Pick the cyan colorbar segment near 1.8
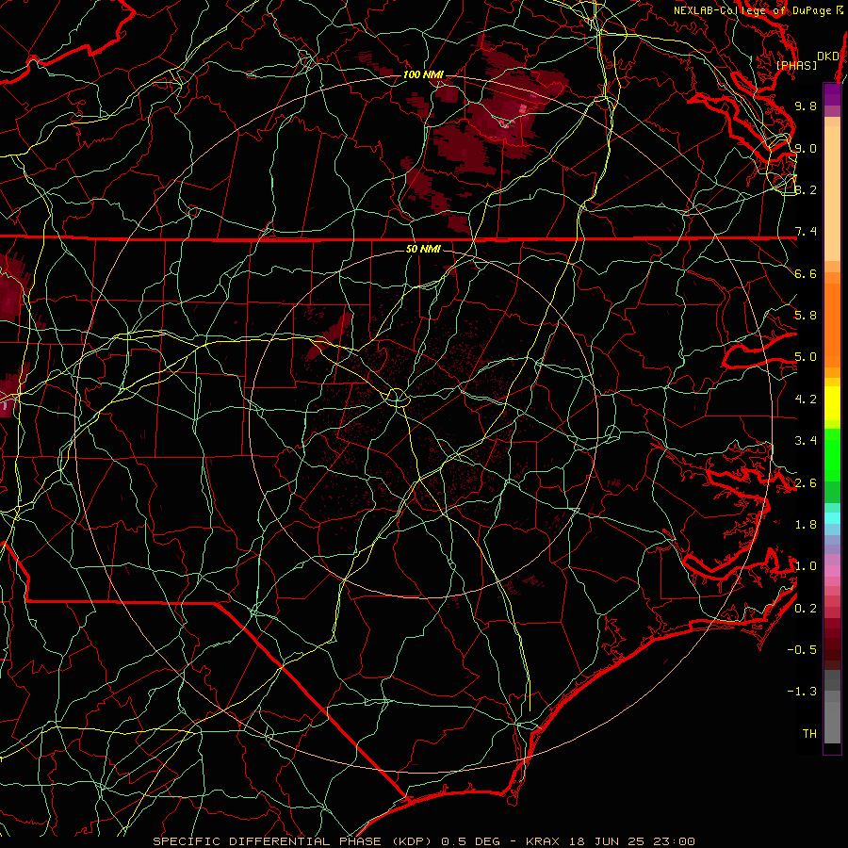This screenshot has height=848, width=848. click(832, 518)
